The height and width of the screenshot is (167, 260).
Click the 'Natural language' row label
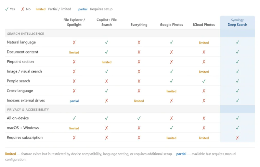pos(21,42)
